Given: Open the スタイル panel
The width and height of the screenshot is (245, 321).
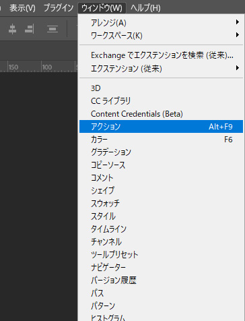Looking at the screenshot, I should [x=161, y=216].
